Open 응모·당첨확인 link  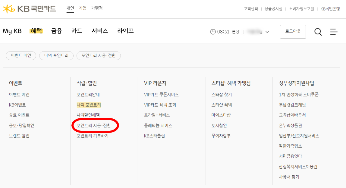coord(22,125)
